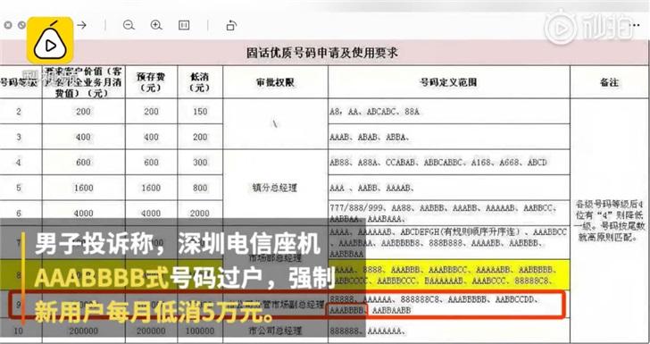
Task: Click the 号码定义范围 column header
Action: [449, 82]
